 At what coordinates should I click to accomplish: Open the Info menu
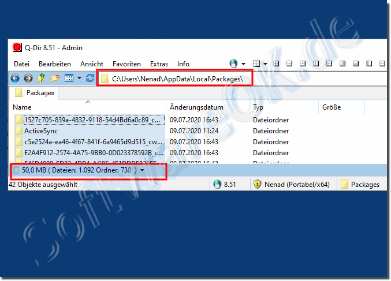183,64
